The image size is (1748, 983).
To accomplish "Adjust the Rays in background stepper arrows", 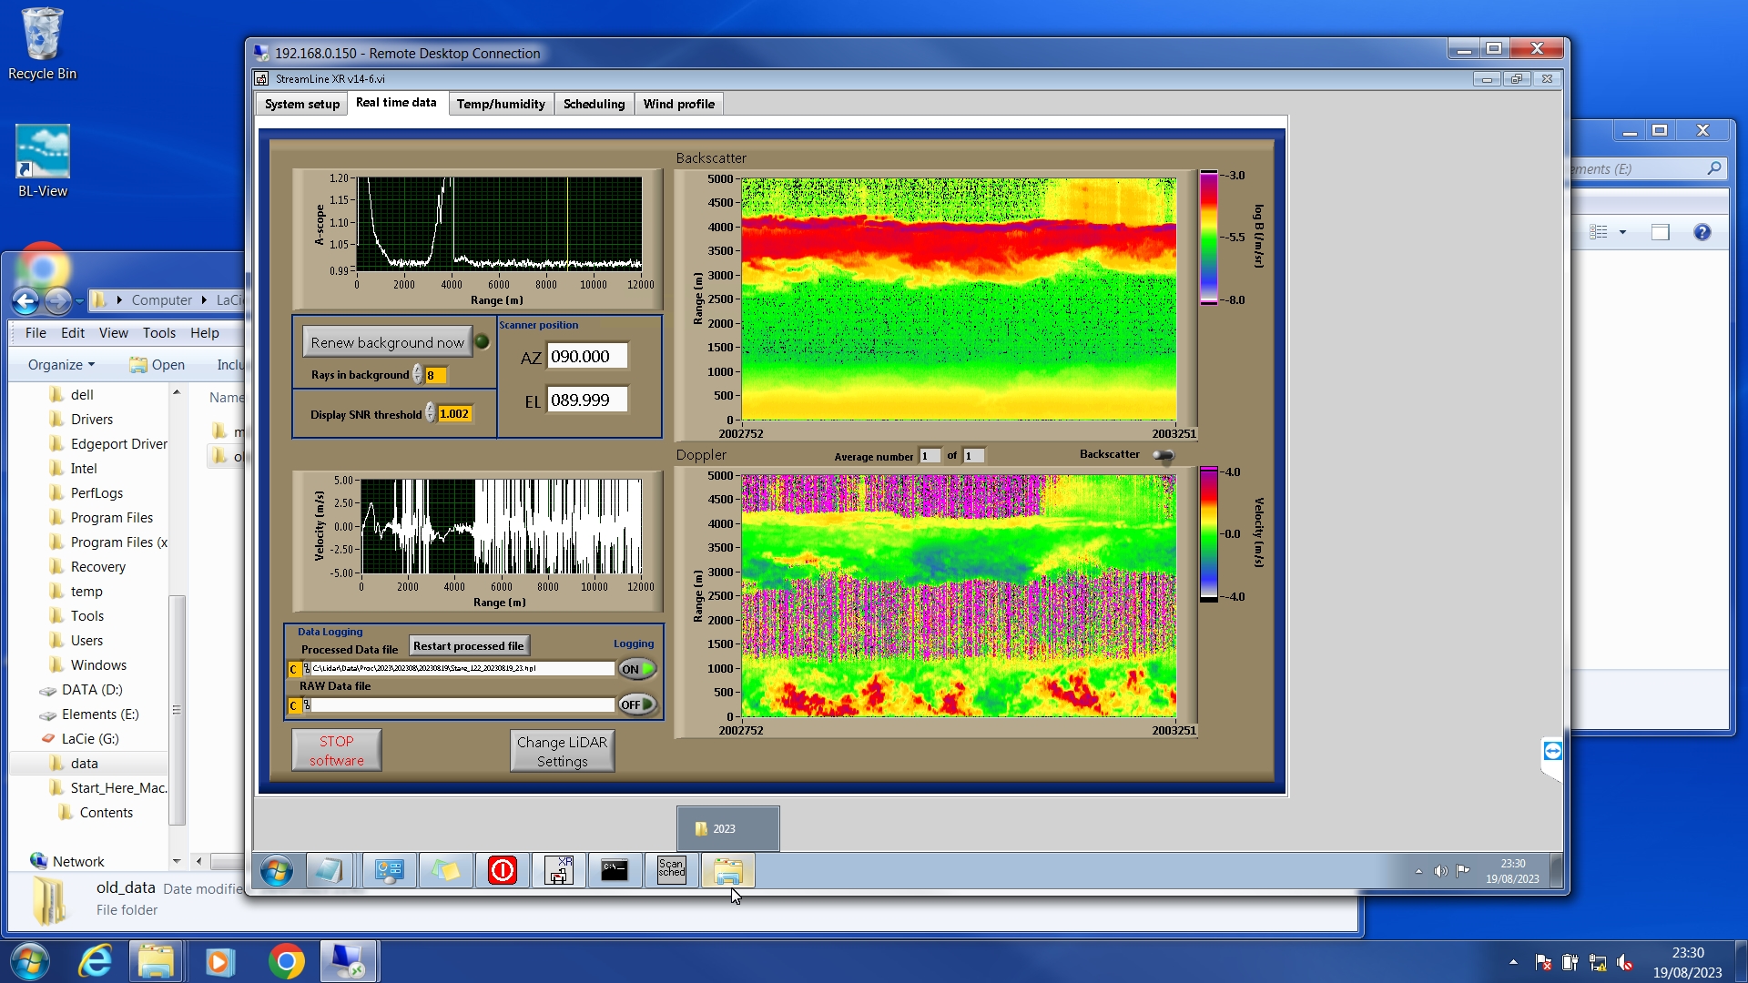I will [x=418, y=375].
